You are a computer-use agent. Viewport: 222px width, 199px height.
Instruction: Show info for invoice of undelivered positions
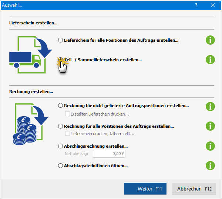210,107
